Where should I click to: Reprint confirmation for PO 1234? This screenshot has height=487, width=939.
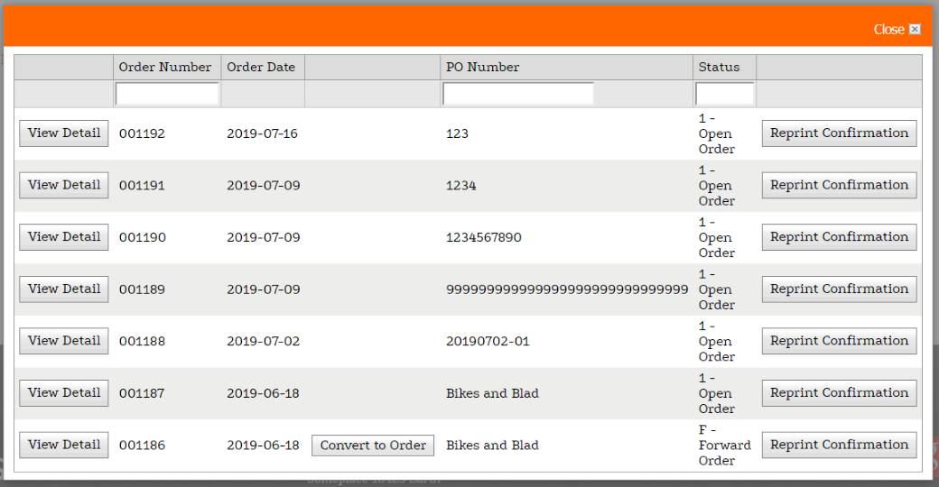[x=839, y=185]
